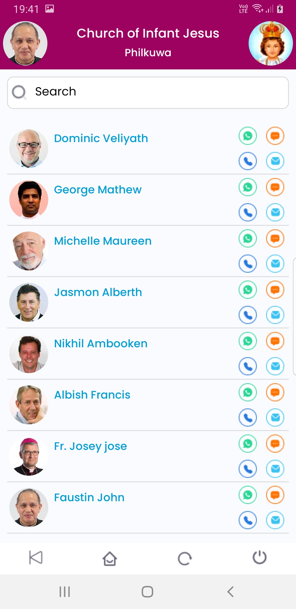296x609 pixels.
Task: Tap the app back arrow icon
Action: coord(36,557)
